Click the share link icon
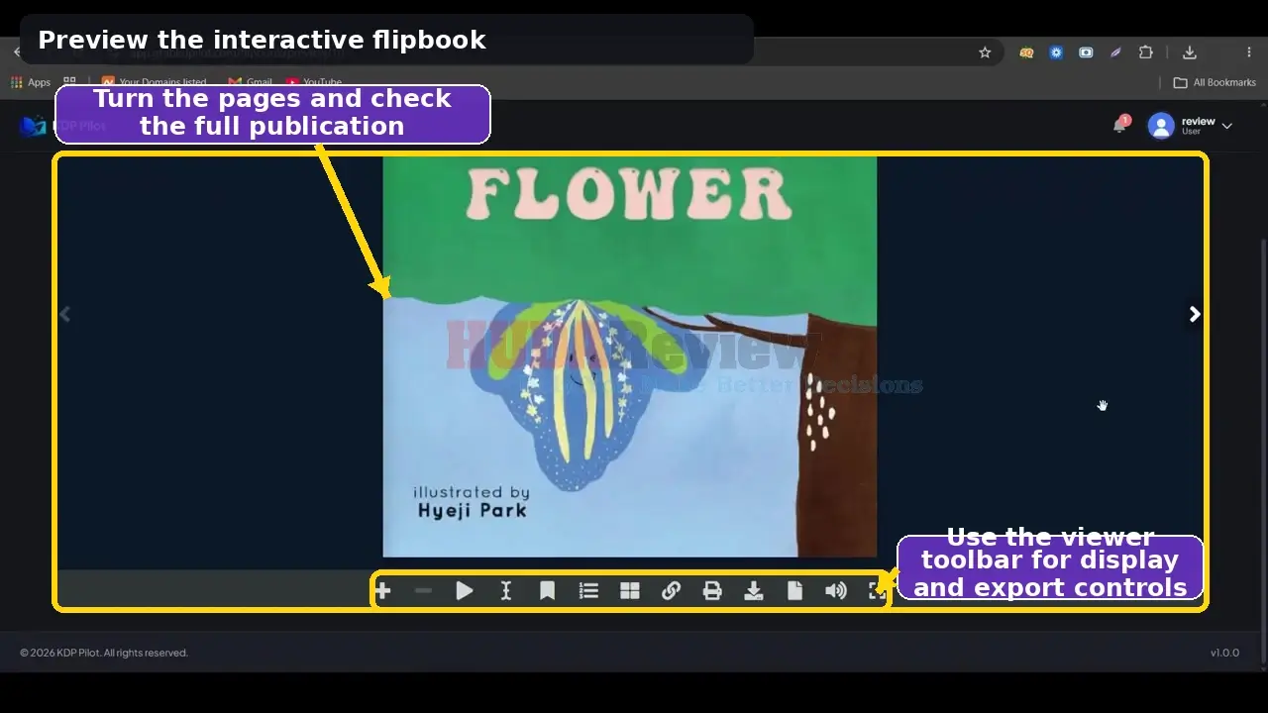The height and width of the screenshot is (713, 1268). tap(671, 591)
